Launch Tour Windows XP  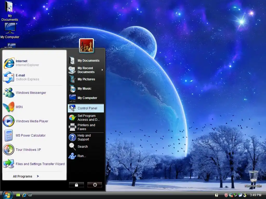35,150
